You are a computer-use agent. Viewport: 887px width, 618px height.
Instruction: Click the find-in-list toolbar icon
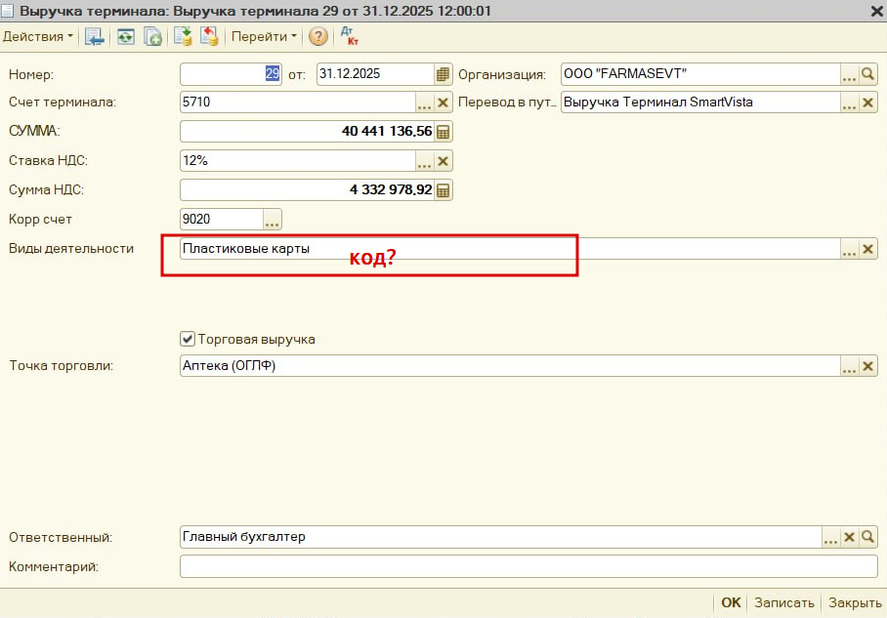pos(94,37)
